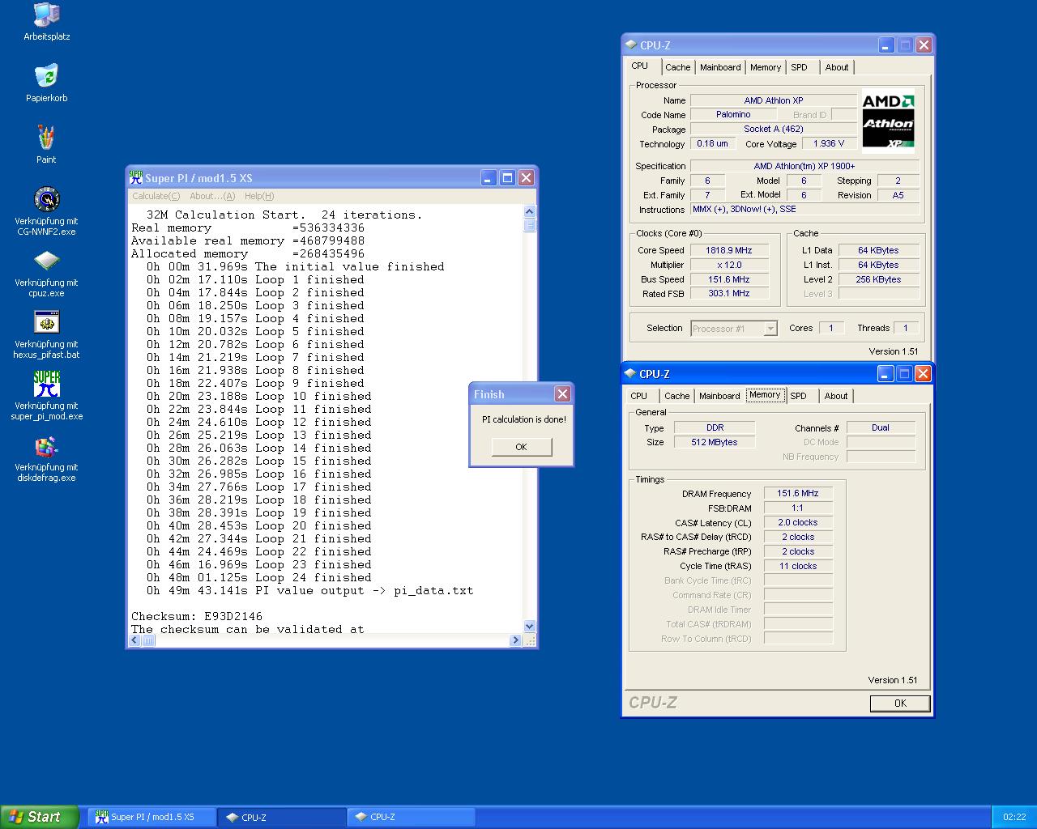
Task: Click the 'PI value output -> pi_data.txt' line
Action: 309,590
